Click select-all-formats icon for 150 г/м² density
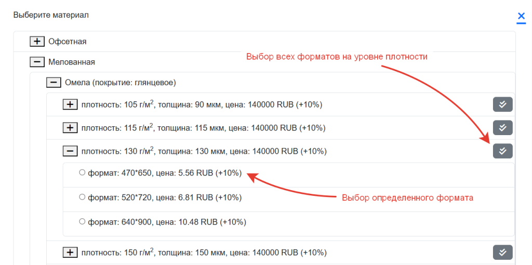Viewport: 532px width, 265px height. point(502,253)
